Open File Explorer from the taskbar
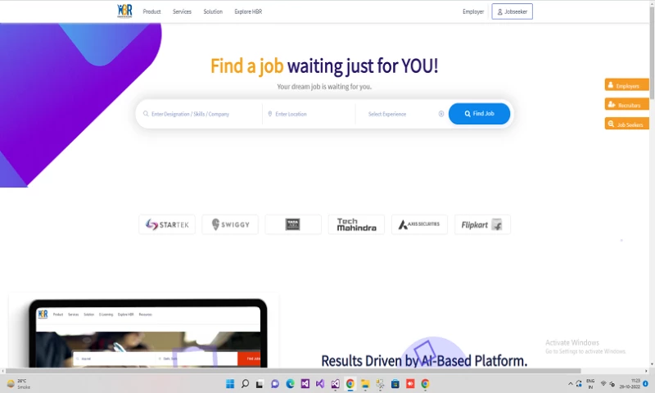Viewport: 655px width, 393px height. pyautogui.click(x=365, y=384)
